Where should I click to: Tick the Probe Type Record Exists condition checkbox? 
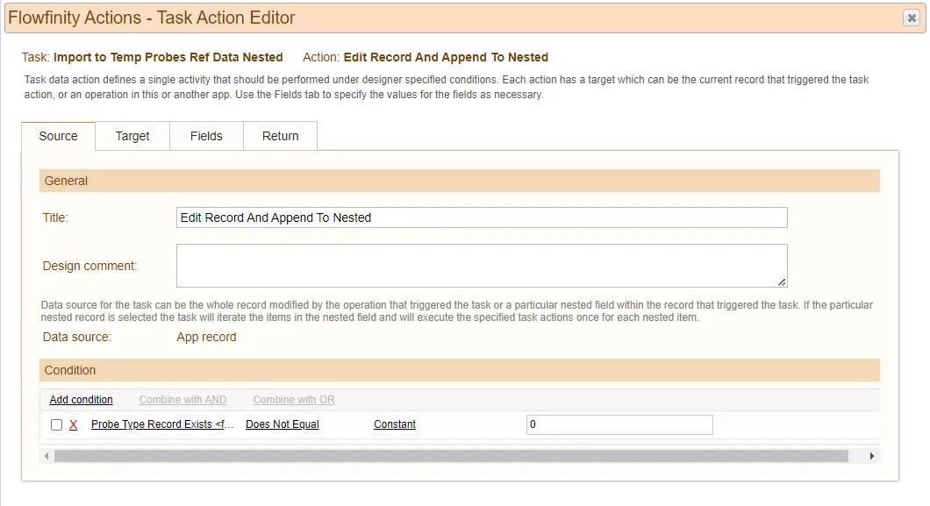pos(56,424)
